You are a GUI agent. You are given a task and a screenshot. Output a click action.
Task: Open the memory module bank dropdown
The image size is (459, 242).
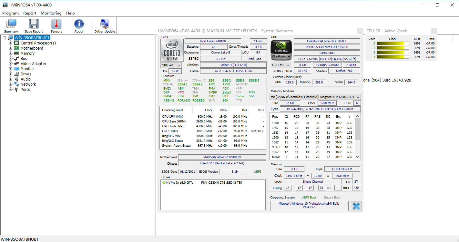point(315,97)
